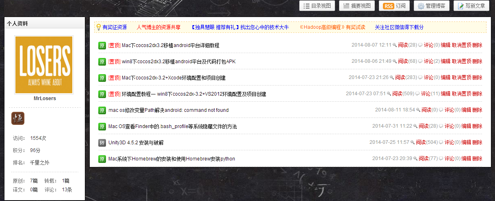
Task: Switch to 摘要视图 summary view
Action: [357, 6]
